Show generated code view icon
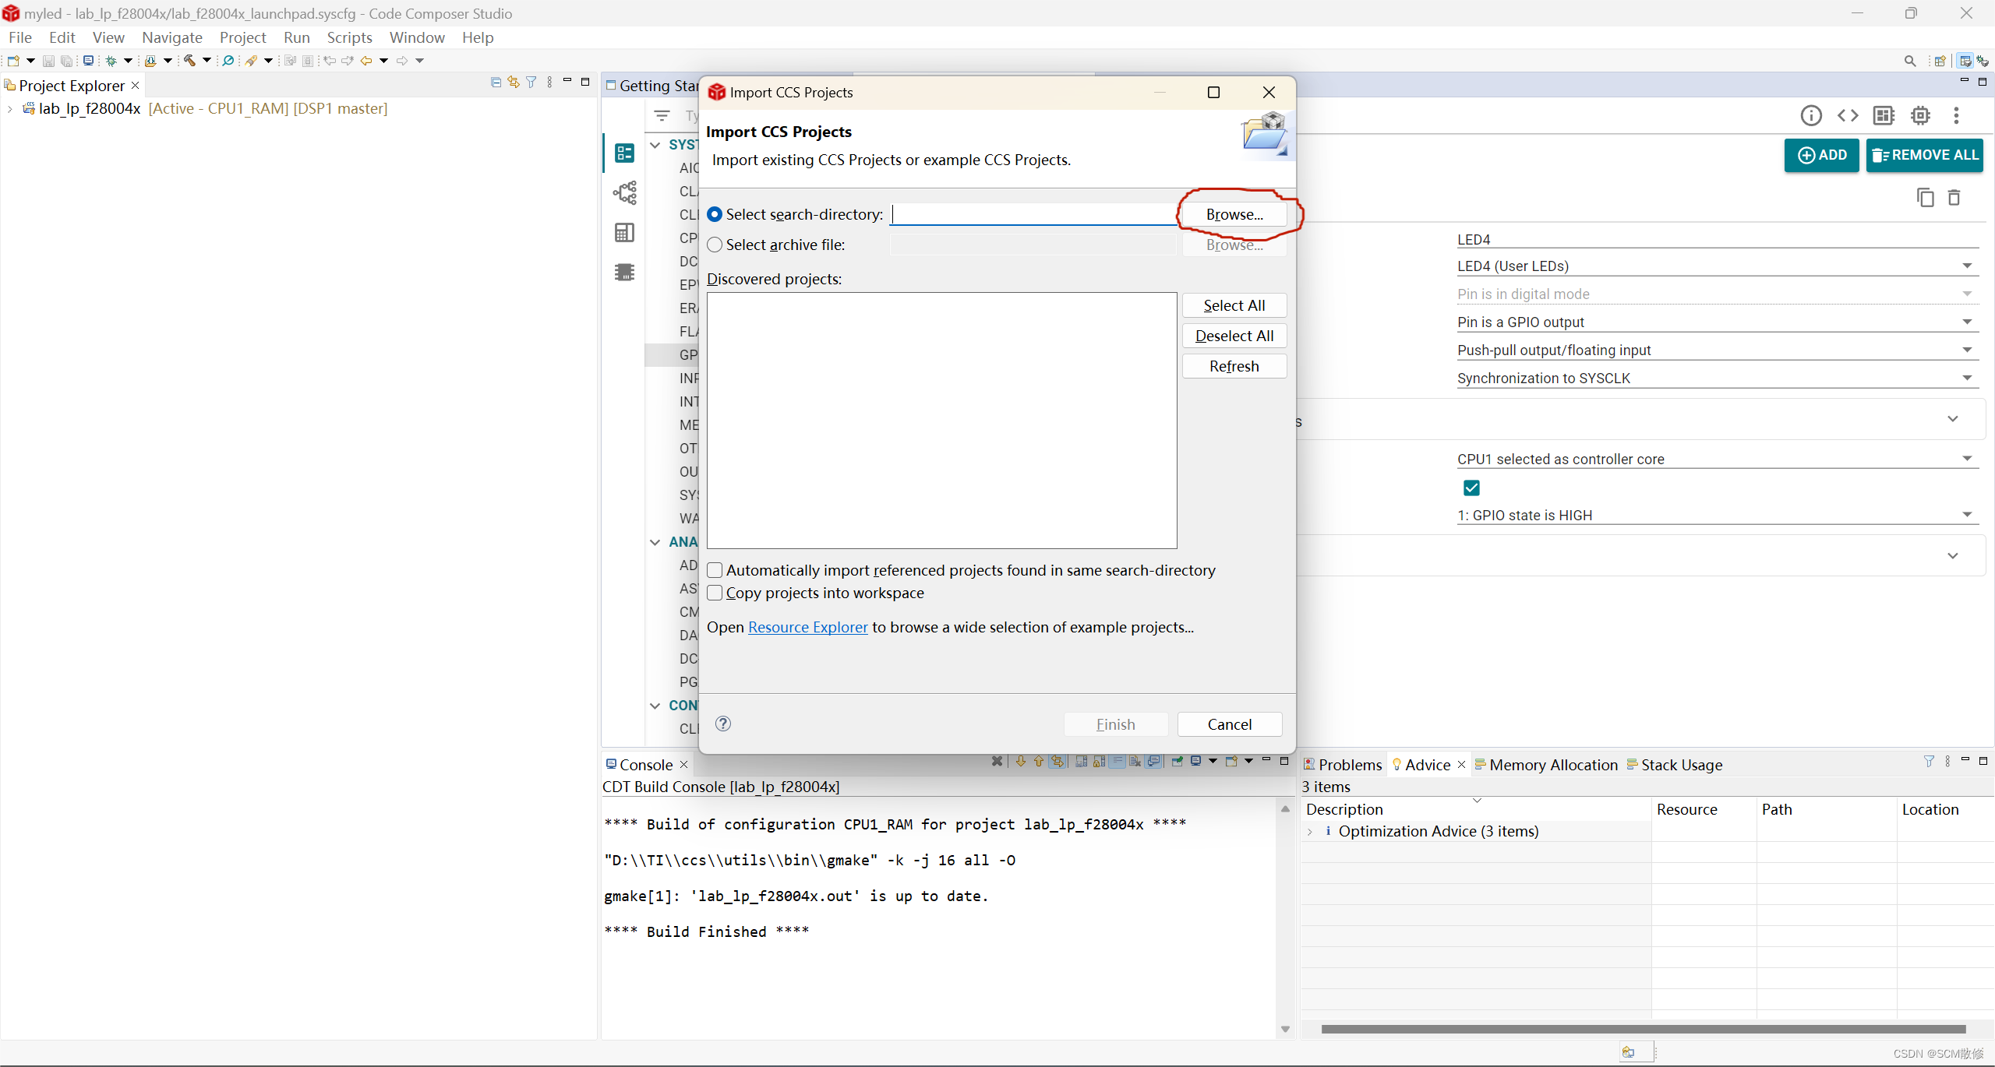1995x1067 pixels. pyautogui.click(x=1848, y=116)
